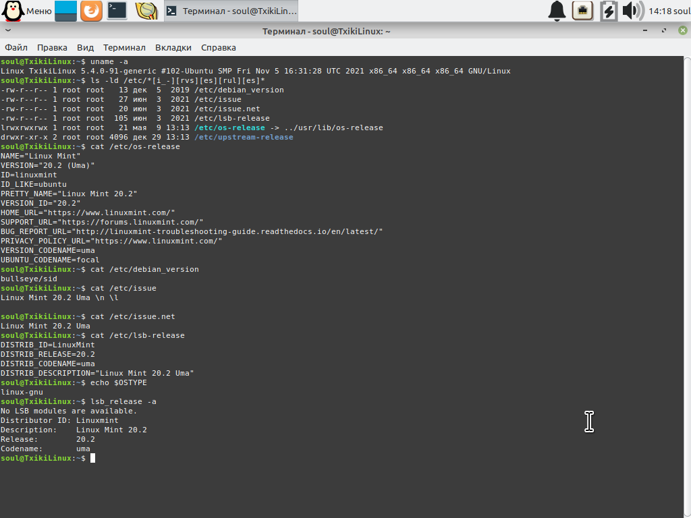Click the DISTRIB_DESCRIPTION line
The height and width of the screenshot is (518, 691).
[97, 373]
